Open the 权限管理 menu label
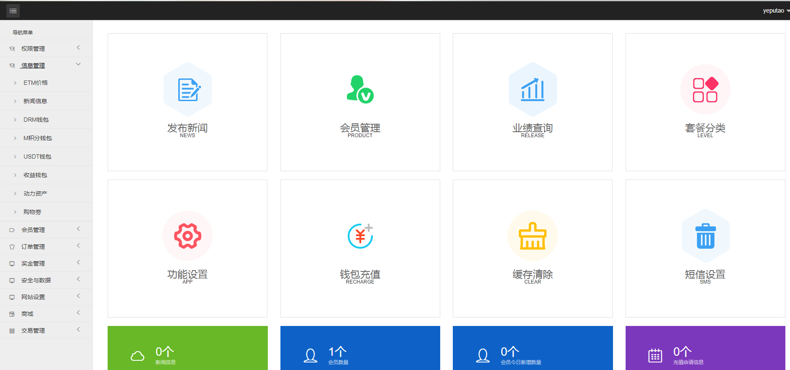Viewport: 790px width, 370px height. 33,49
